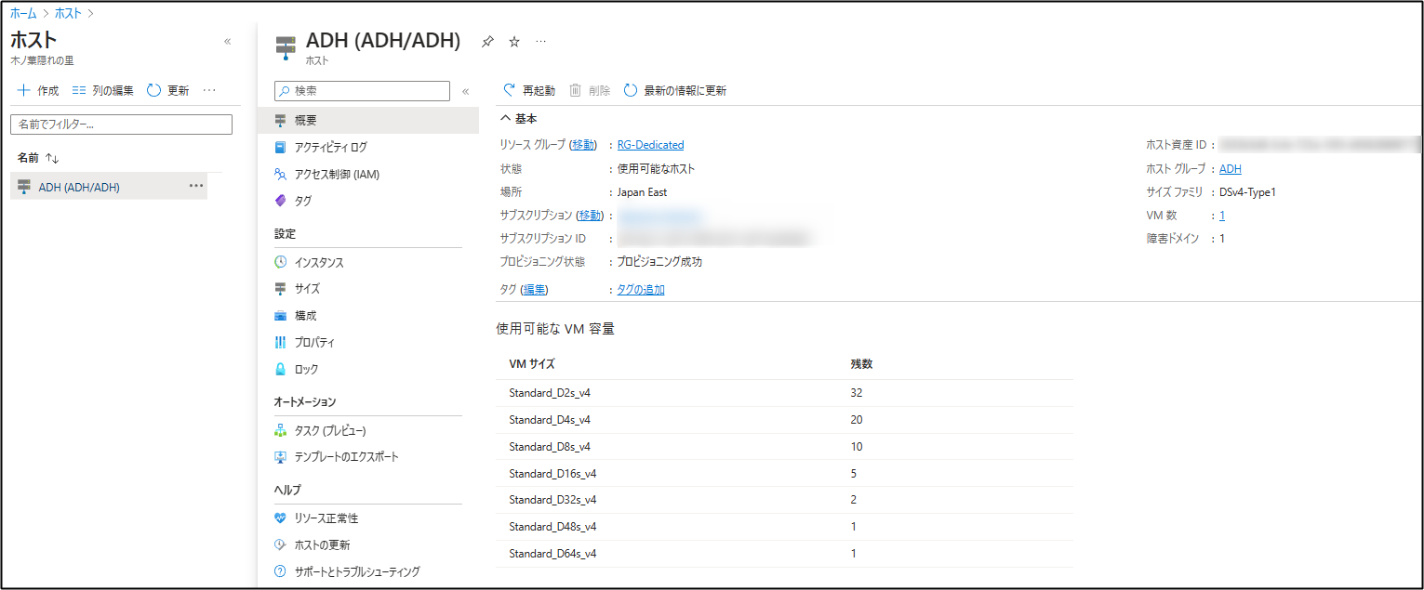
Task: Select Standard_D64s_v4 row text
Action: tap(552, 554)
